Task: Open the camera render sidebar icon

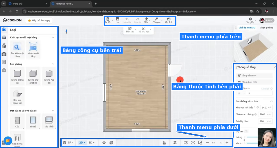Action: [4, 54]
